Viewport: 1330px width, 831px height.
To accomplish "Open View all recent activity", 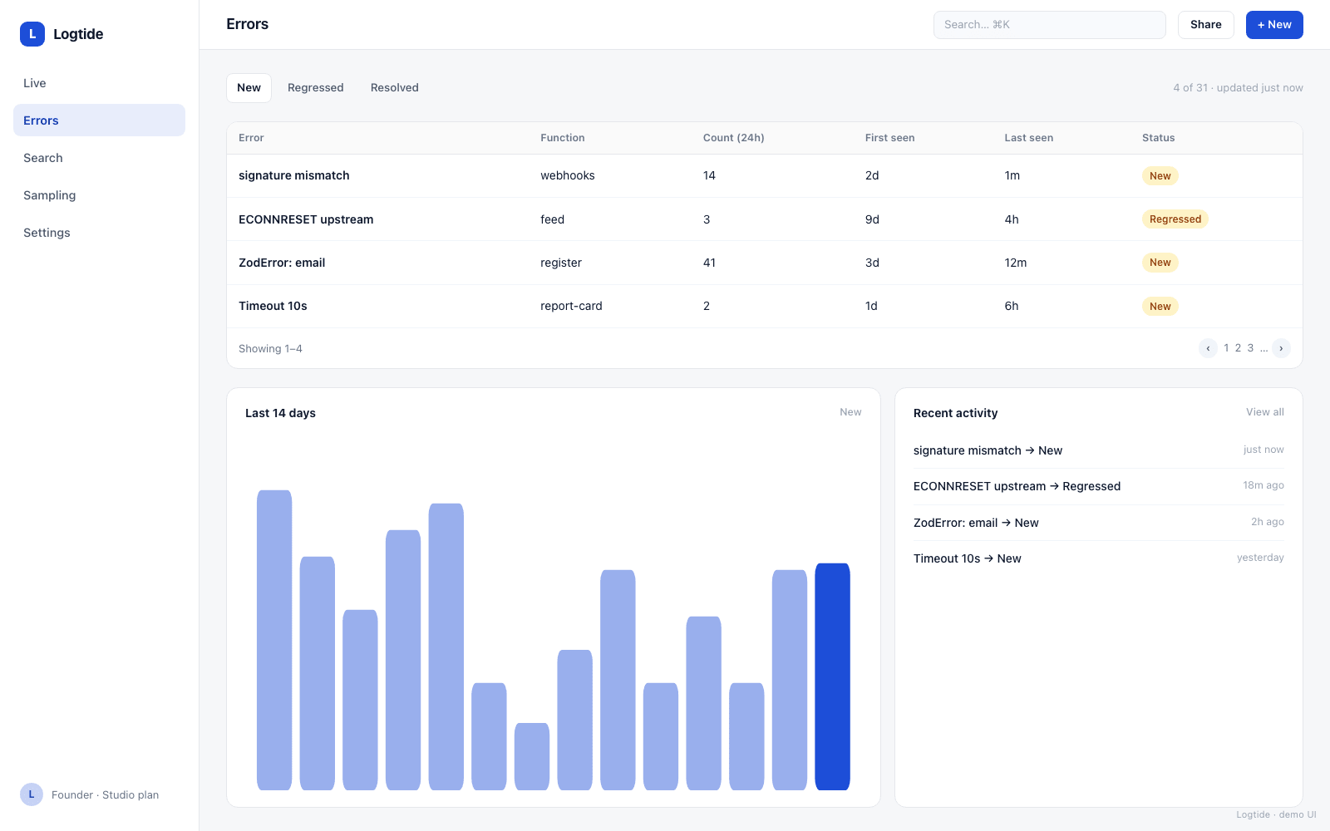I will [1264, 412].
